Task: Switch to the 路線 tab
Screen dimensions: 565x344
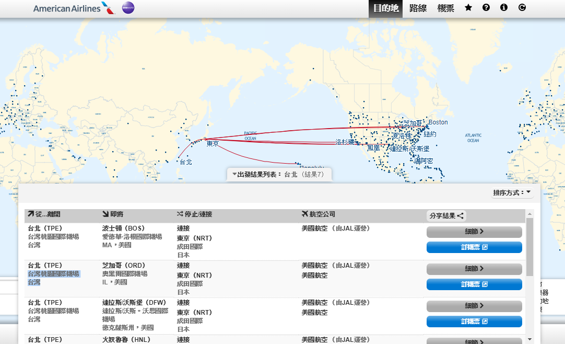Action: click(x=418, y=8)
